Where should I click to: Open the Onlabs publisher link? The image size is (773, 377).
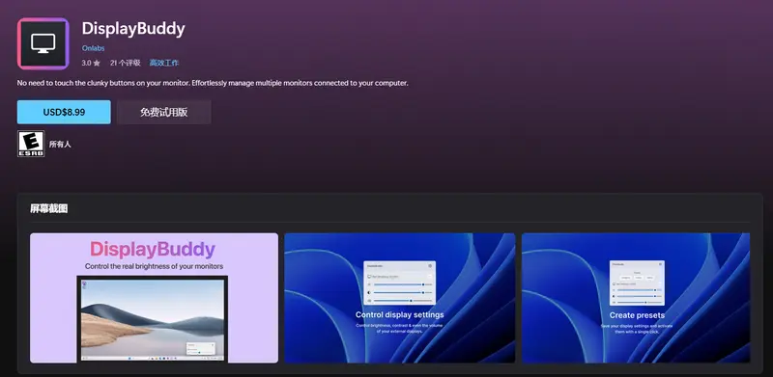pyautogui.click(x=93, y=48)
